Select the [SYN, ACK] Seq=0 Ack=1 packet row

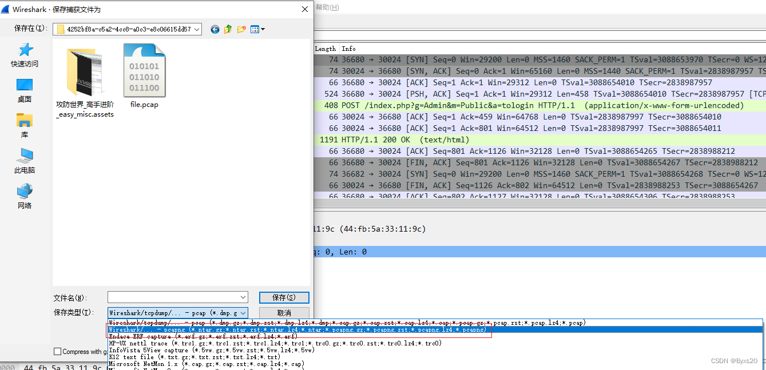pyautogui.click(x=539, y=71)
